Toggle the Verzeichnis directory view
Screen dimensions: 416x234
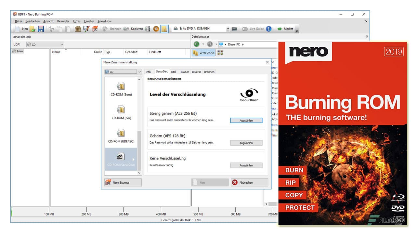pos(203,53)
